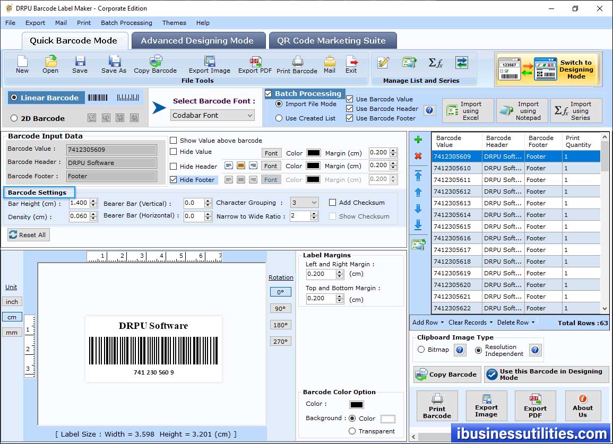Click Export Image in File Tools toolbar
Image resolution: width=613 pixels, height=444 pixels.
tap(210, 65)
